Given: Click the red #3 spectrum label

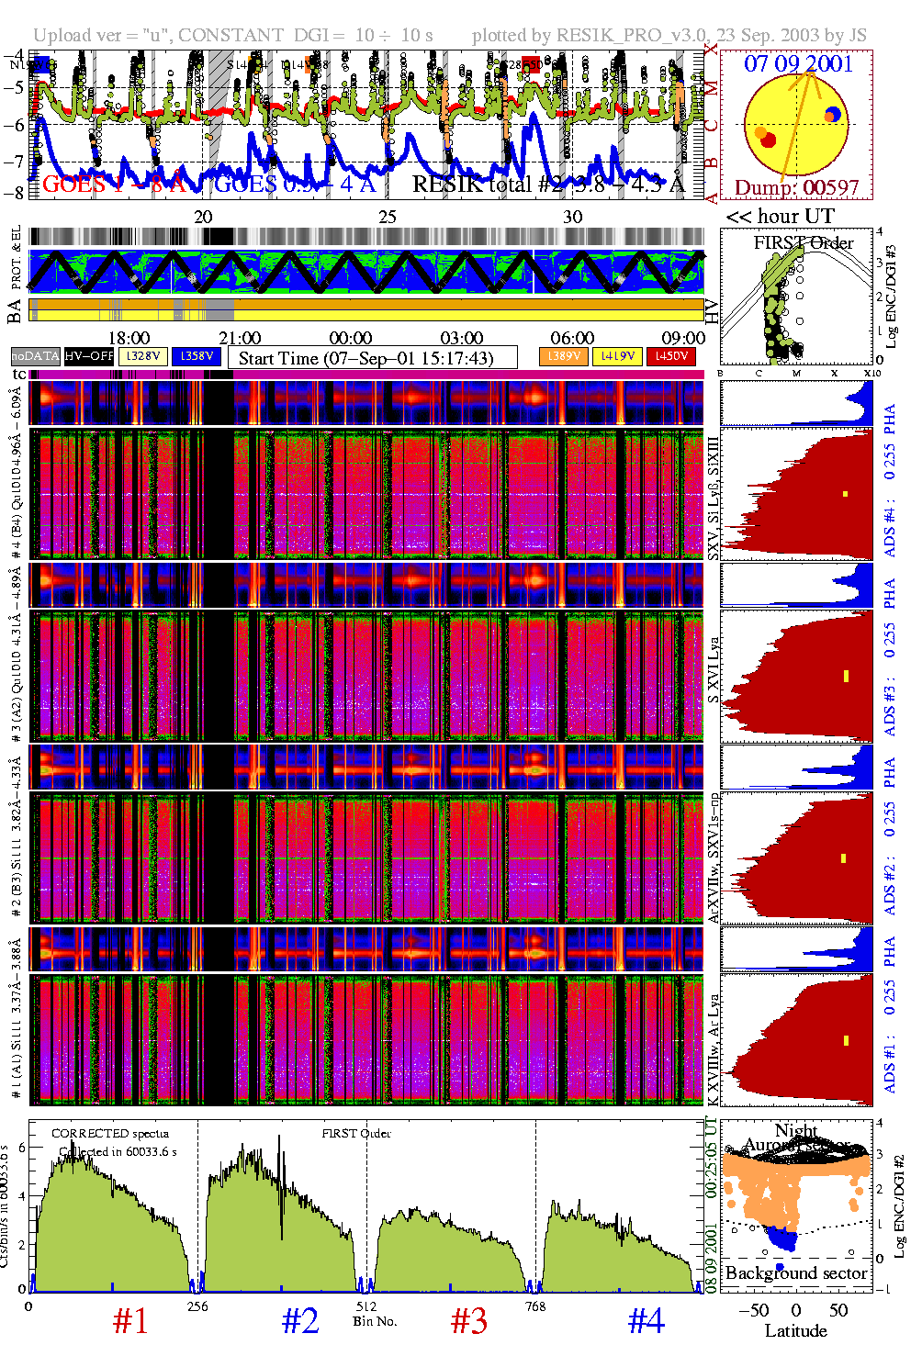Looking at the screenshot, I should point(468,1320).
